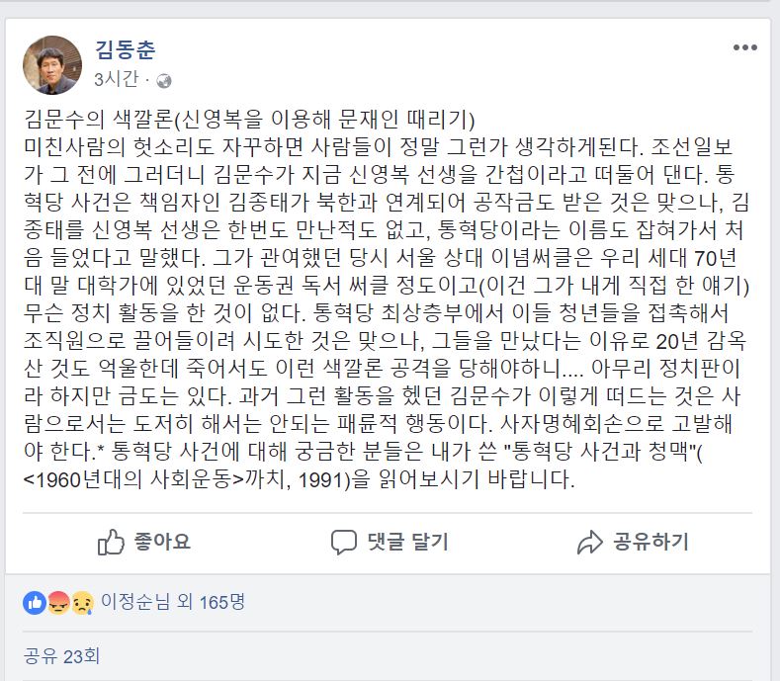The height and width of the screenshot is (681, 780).
Task: Go to author 김동춘's profile name link
Action: click(126, 49)
